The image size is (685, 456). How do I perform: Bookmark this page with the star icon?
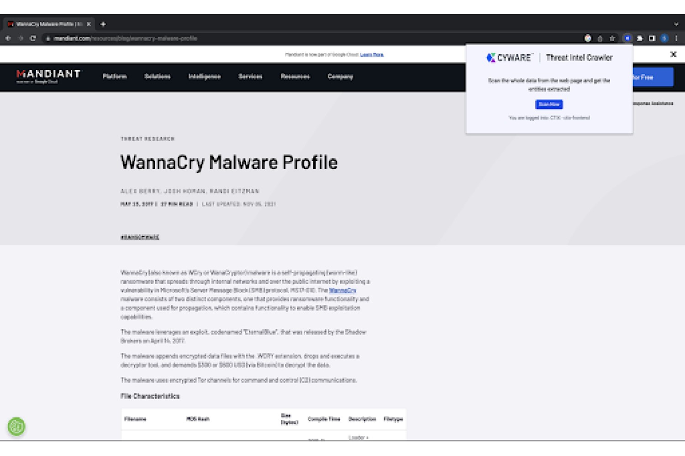click(x=612, y=38)
